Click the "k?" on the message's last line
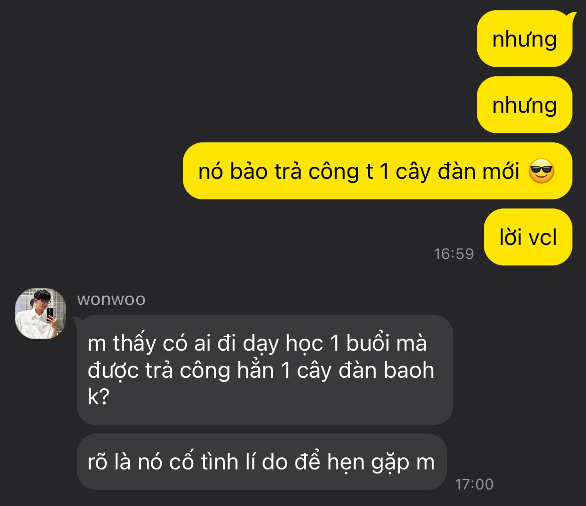Viewport: 586px width, 506px height. click(98, 396)
